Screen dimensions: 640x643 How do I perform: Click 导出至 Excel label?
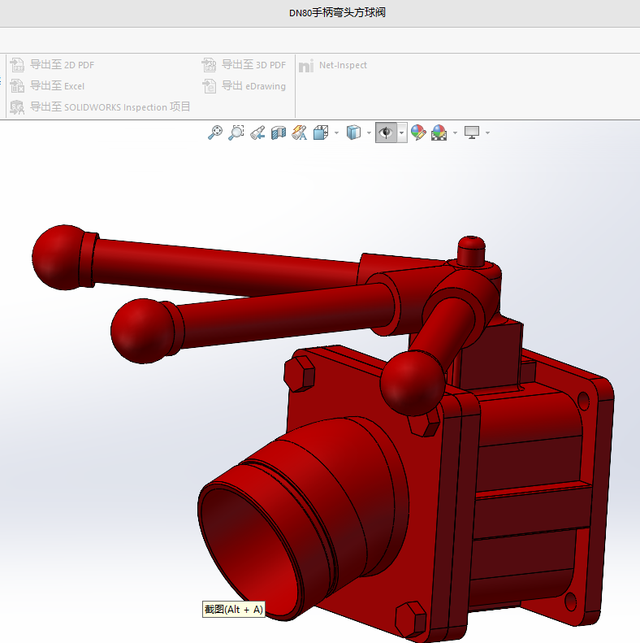(58, 85)
